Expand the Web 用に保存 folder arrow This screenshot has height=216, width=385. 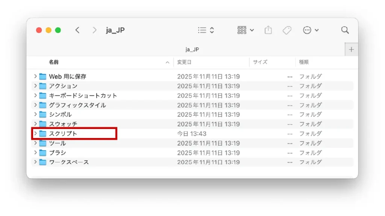[35, 76]
